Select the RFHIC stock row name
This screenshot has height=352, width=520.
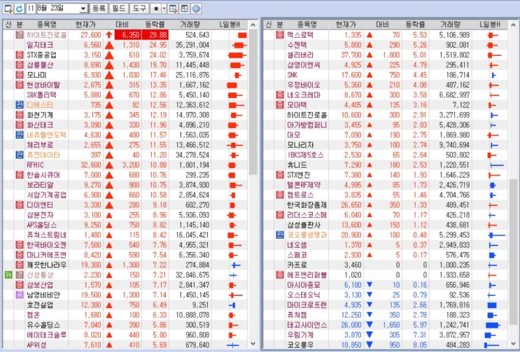click(35, 164)
